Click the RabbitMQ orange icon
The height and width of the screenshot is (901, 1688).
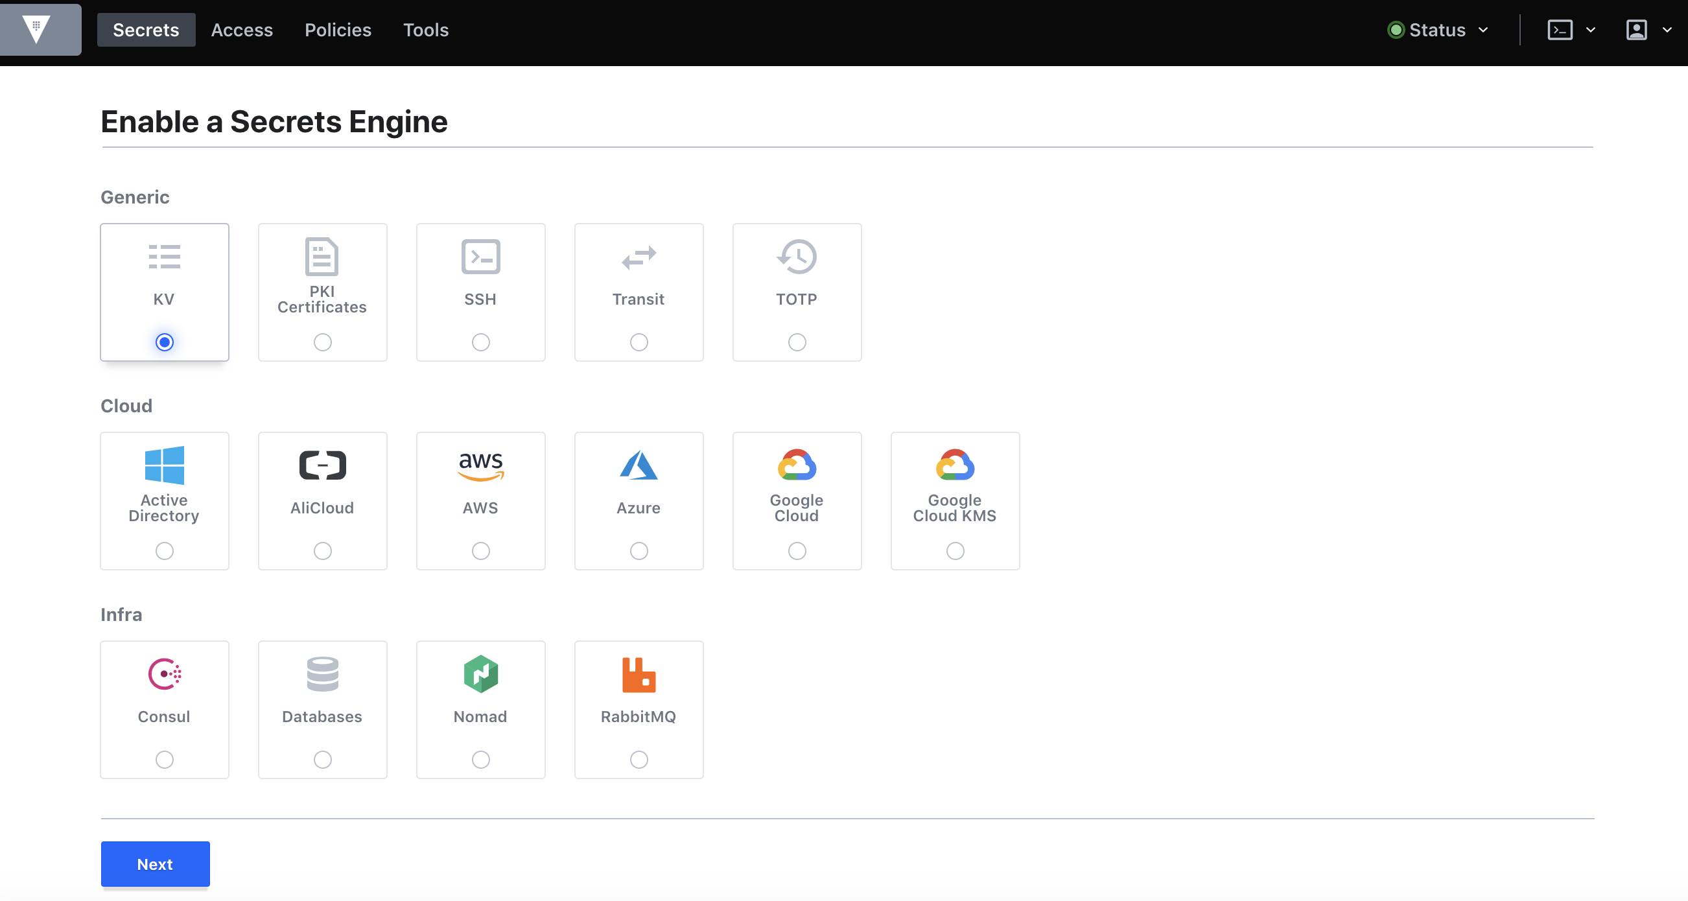(639, 674)
